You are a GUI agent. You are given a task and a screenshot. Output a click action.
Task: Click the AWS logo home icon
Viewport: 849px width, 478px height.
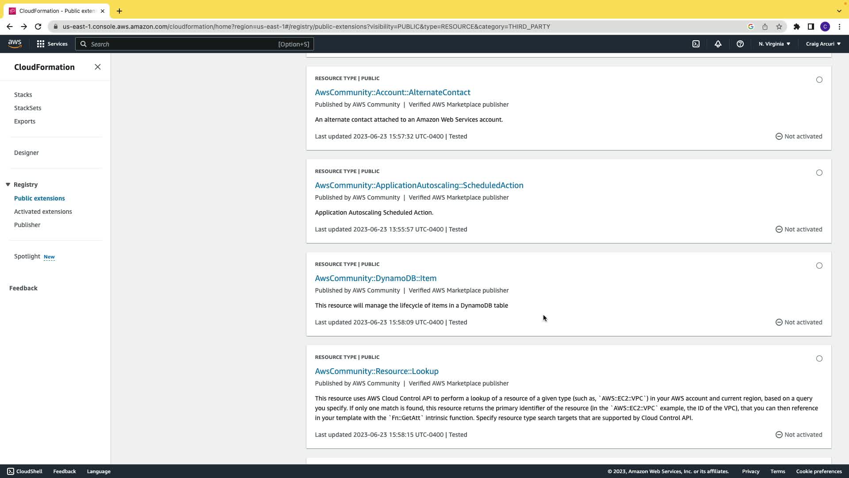click(x=15, y=44)
